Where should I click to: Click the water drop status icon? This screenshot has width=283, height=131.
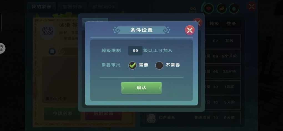234,9
